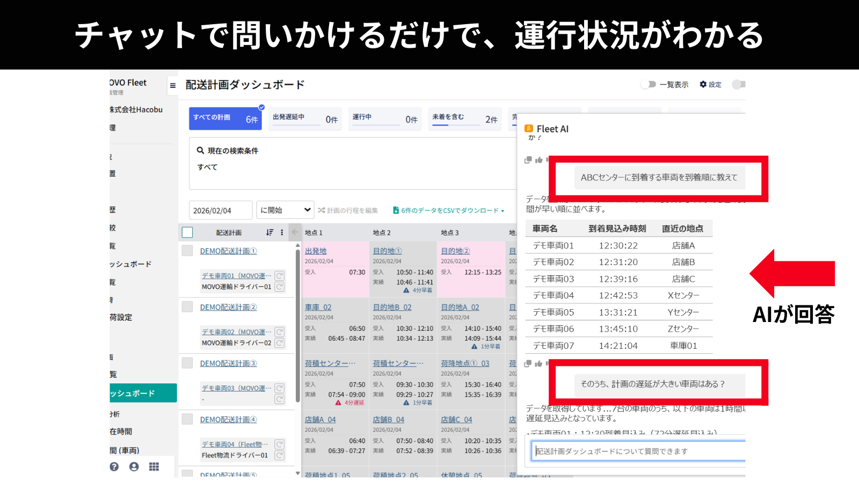This screenshot has height=483, width=859.
Task: Open the apps grid icon in sidebar
Action: pos(154,466)
